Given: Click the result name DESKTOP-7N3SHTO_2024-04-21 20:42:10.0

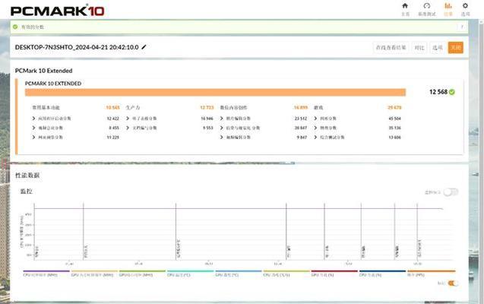Looking at the screenshot, I should (77, 47).
